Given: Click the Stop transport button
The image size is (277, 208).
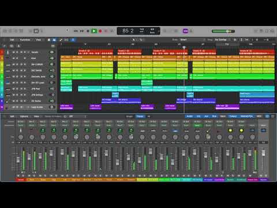Looking at the screenshot, I should (x=88, y=31).
